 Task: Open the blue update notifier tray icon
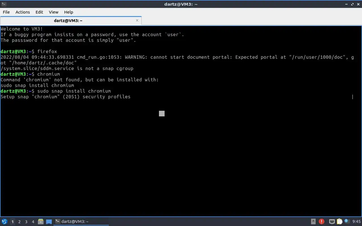click(x=347, y=221)
